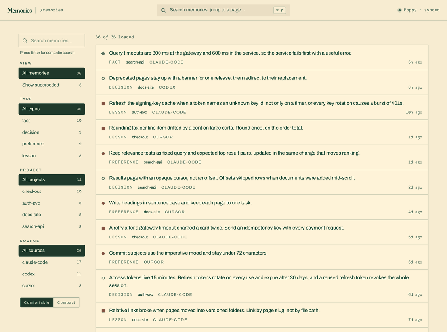Image resolution: width=447 pixels, height=332 pixels.
Task: Filter by checkout project in sidebar
Action: (x=52, y=191)
